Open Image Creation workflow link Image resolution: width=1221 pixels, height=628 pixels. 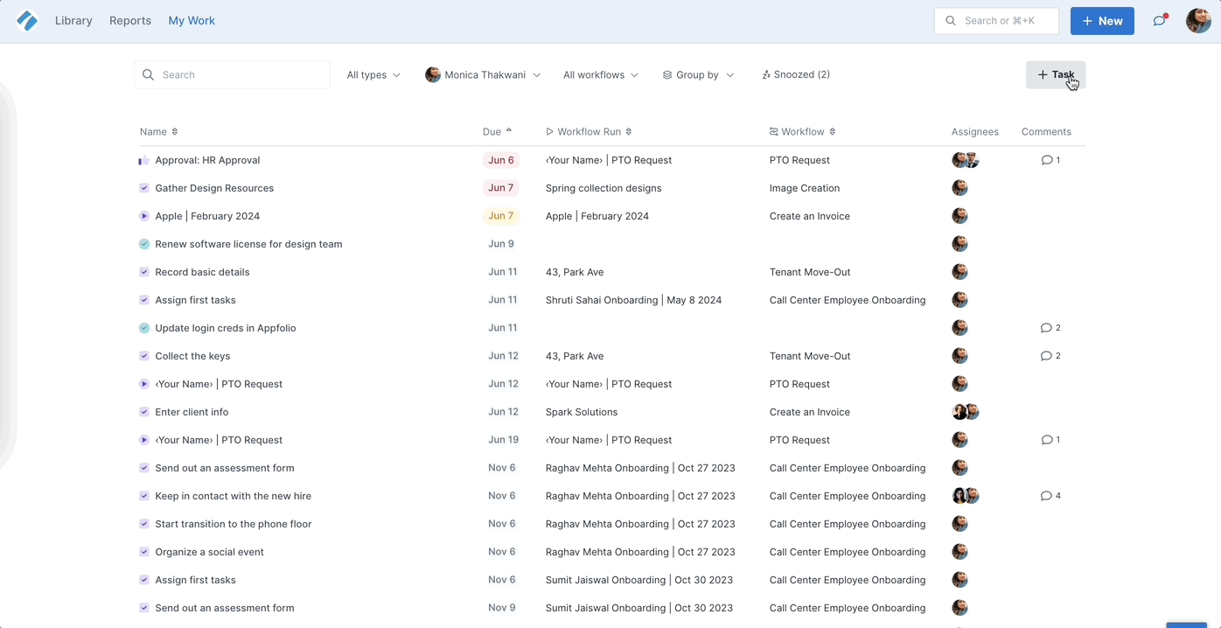805,188
